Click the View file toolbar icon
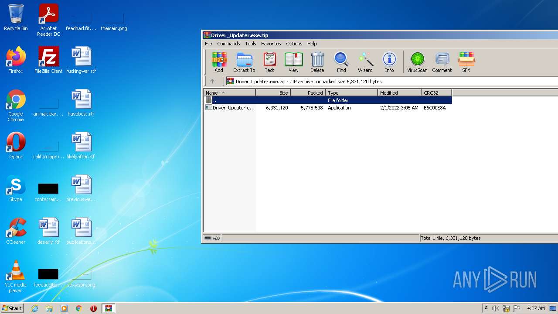Image resolution: width=558 pixels, height=314 pixels. click(293, 62)
